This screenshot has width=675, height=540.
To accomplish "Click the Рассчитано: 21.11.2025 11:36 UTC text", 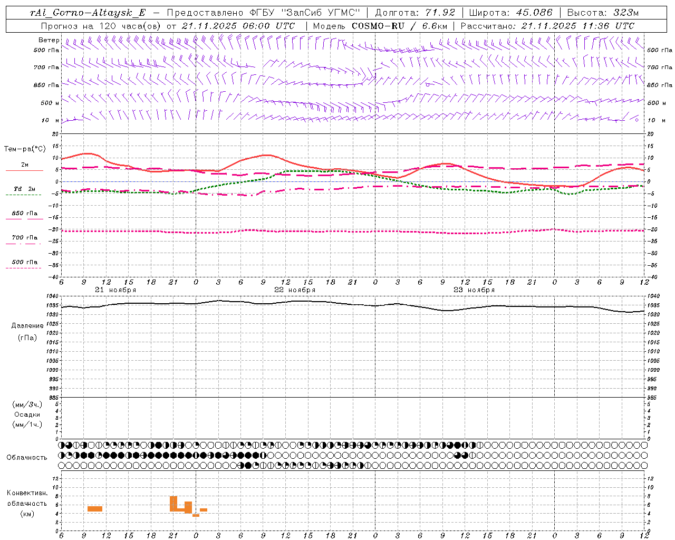I will [547, 25].
